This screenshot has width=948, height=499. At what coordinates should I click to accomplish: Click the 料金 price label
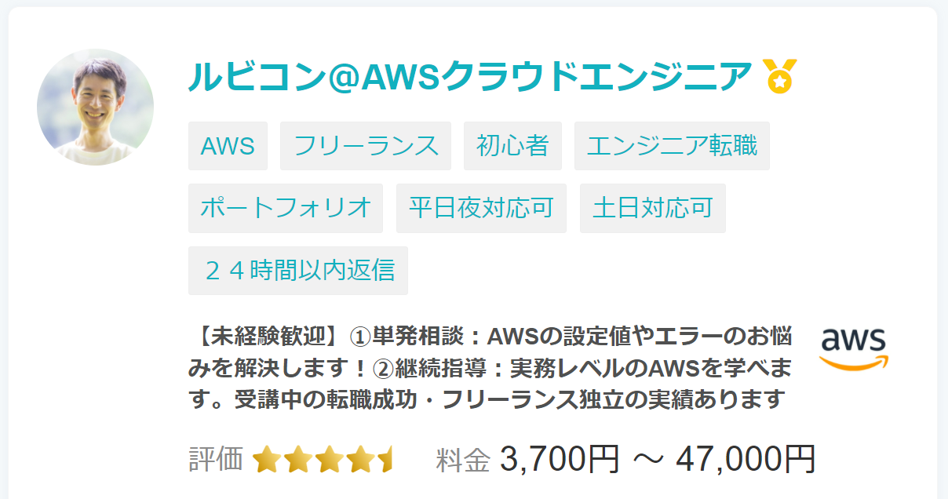(463, 460)
